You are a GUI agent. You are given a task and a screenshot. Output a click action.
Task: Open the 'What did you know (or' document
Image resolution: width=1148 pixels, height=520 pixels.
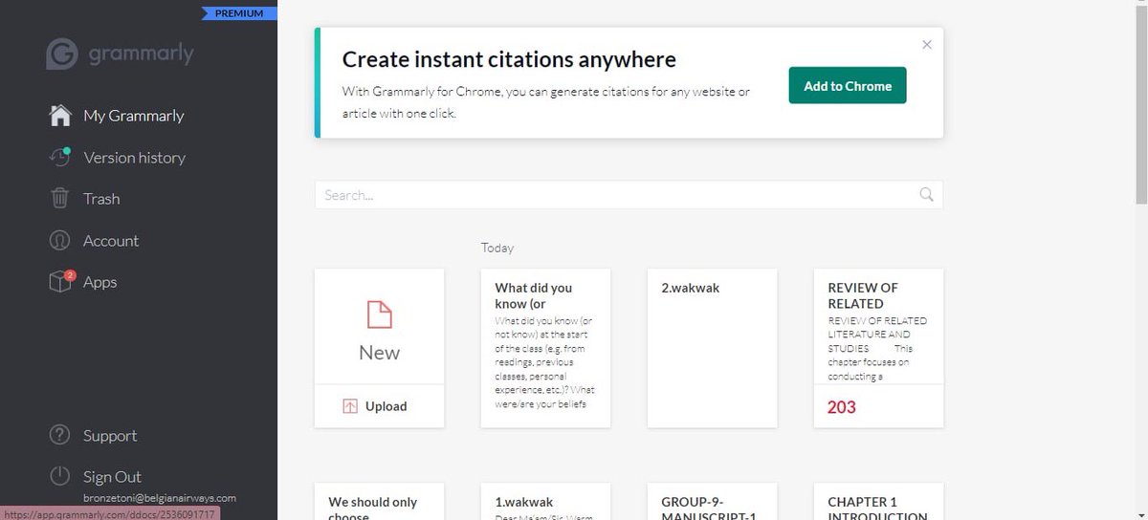545,348
